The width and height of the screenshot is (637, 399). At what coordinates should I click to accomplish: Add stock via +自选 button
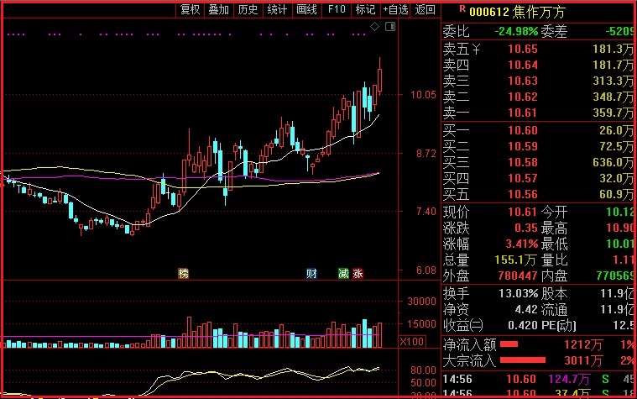point(395,9)
